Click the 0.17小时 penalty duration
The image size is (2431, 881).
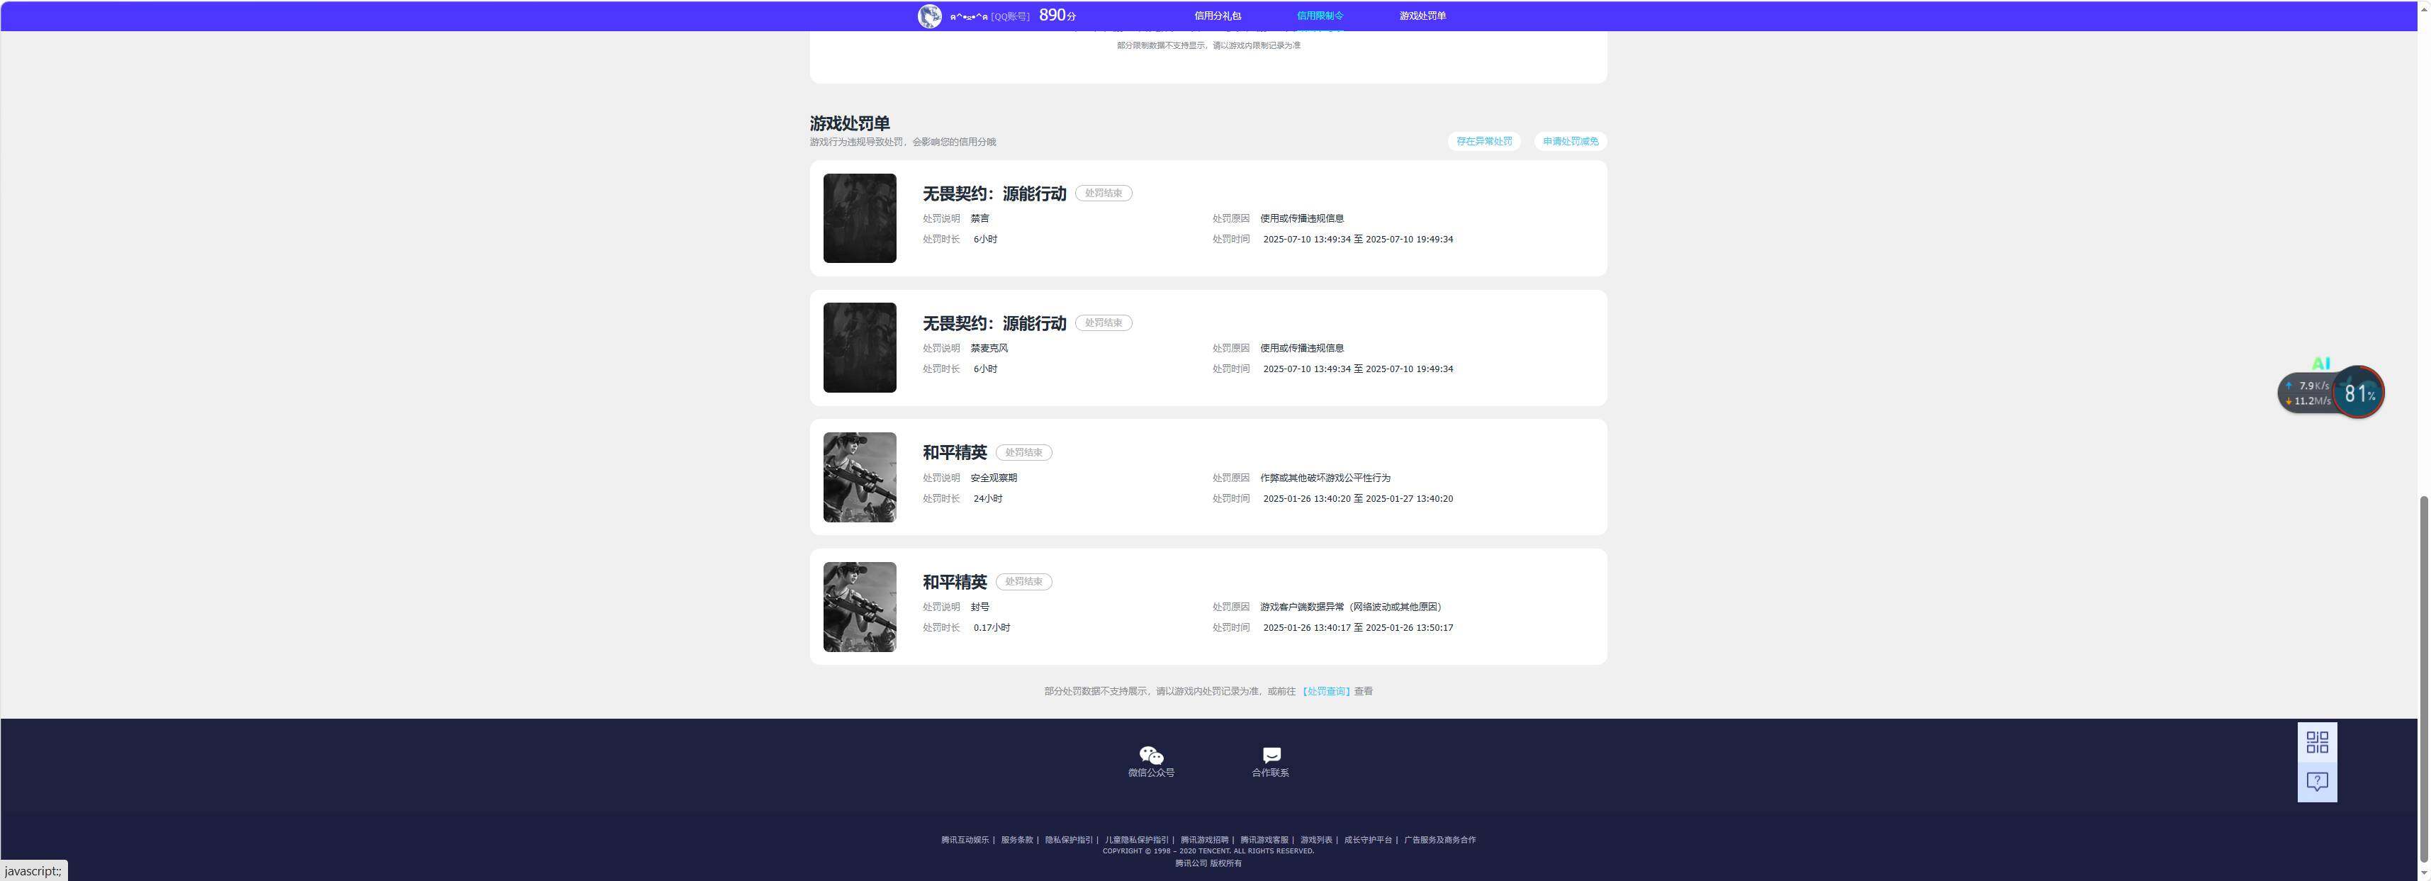tap(992, 628)
